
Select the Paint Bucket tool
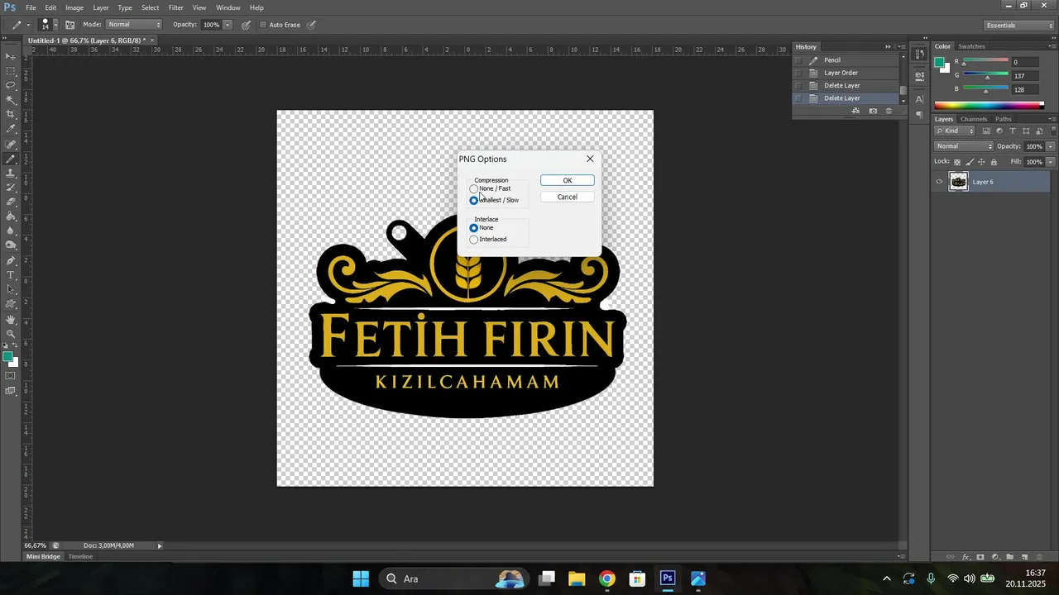click(11, 217)
